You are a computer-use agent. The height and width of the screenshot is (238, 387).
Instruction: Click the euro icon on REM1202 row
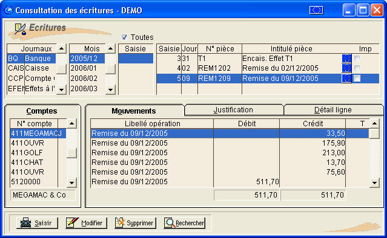346,68
